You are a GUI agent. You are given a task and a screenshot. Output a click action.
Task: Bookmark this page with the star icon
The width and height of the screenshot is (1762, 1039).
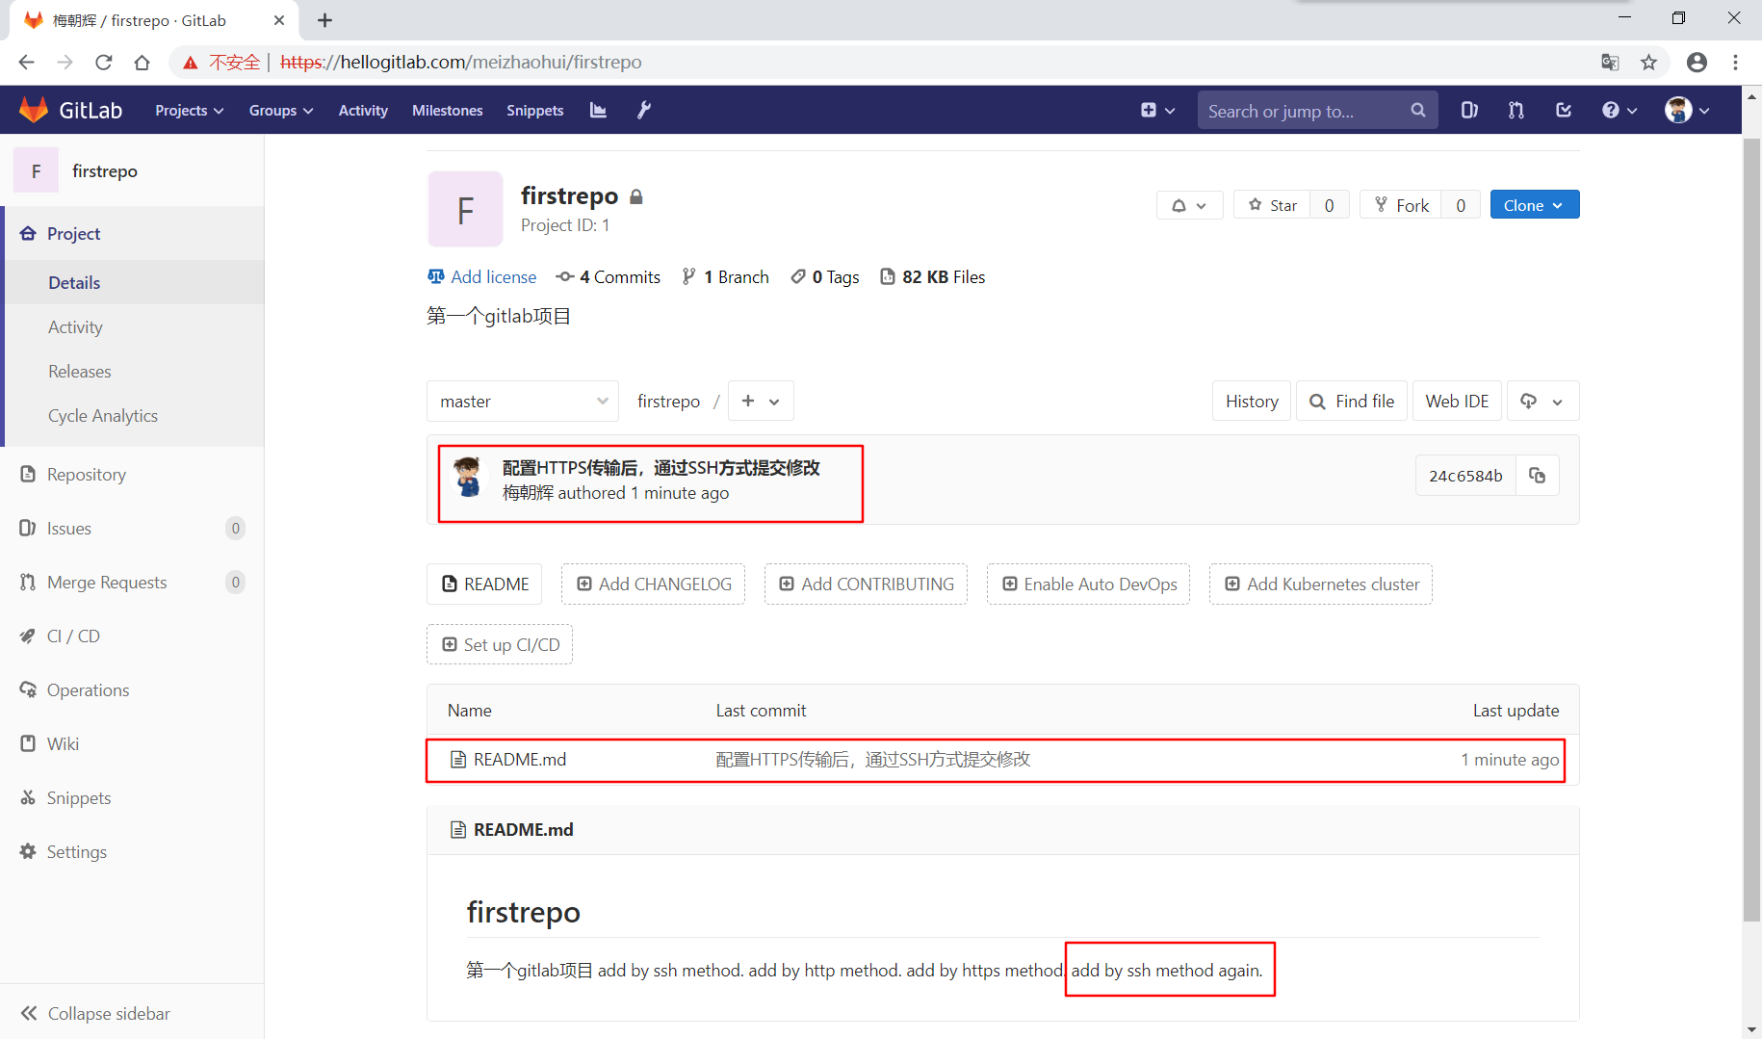(1649, 62)
